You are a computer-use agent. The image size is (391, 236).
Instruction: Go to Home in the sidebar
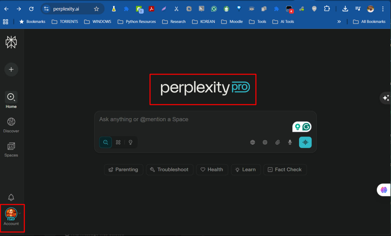coord(11,100)
